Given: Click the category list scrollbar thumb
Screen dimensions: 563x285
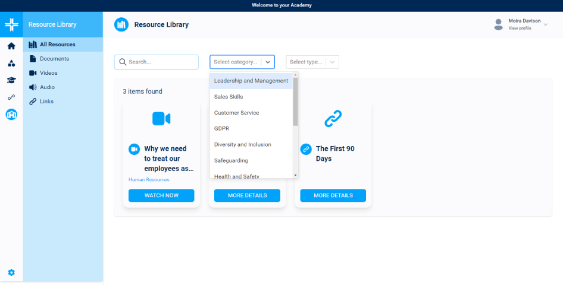Looking at the screenshot, I should (x=295, y=101).
